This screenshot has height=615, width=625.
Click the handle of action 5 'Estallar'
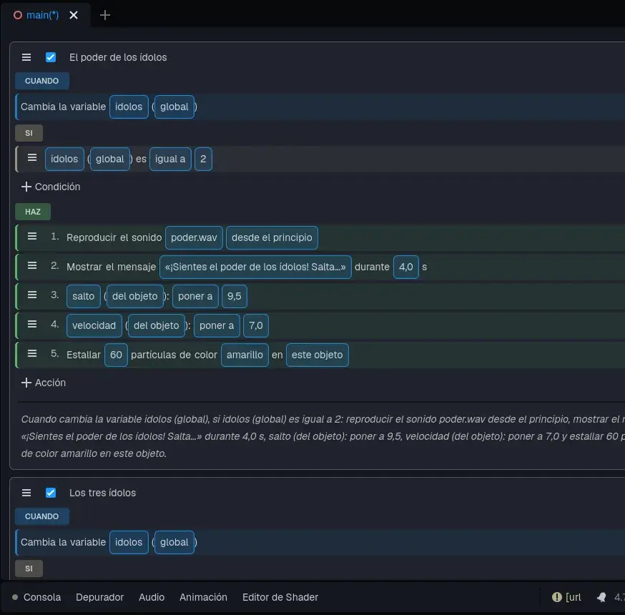coord(32,353)
